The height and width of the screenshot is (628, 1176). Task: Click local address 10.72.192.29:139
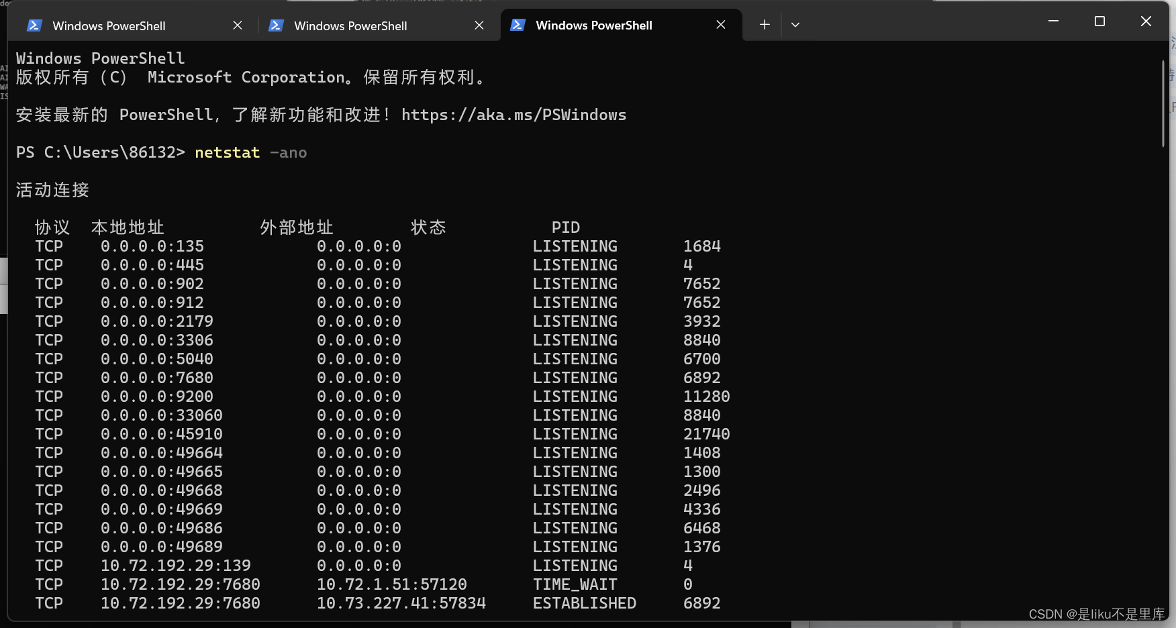pos(176,566)
